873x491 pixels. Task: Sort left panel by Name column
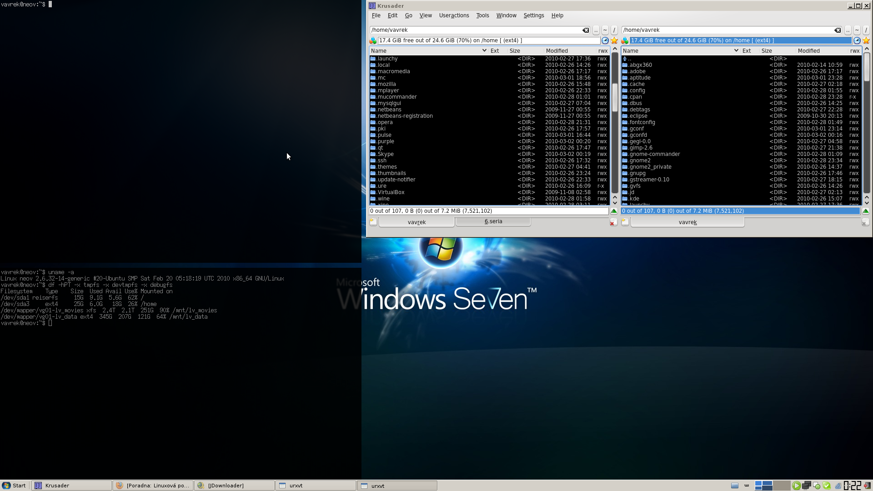(x=428, y=51)
